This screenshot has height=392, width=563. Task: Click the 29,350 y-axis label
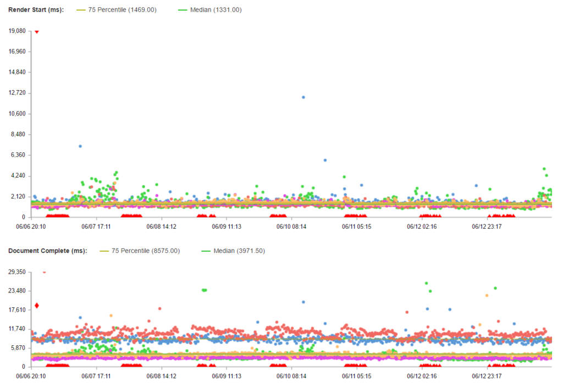[x=17, y=272]
